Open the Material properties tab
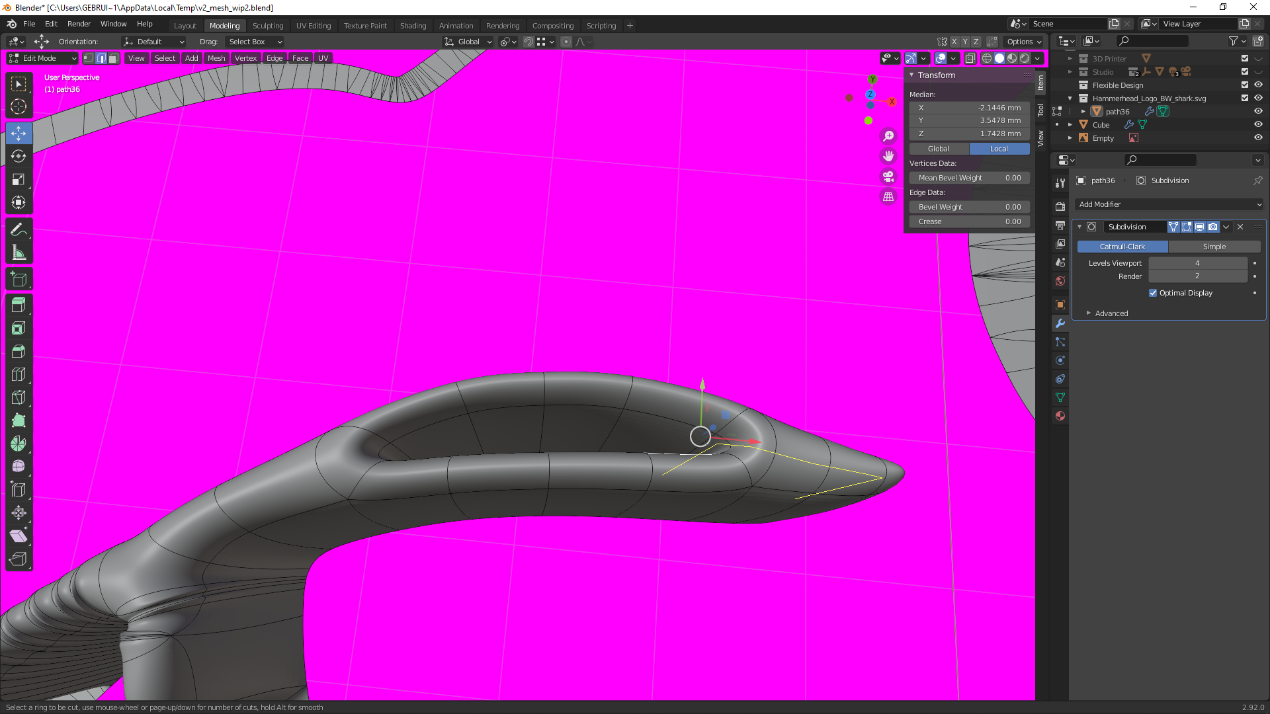Screen dimensions: 1270x714 click(1060, 416)
